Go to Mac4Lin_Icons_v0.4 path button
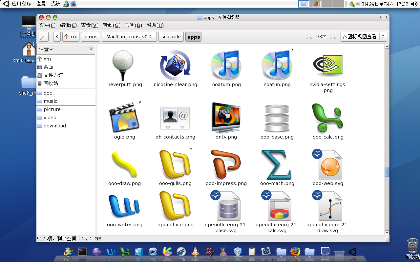The height and width of the screenshot is (262, 420). [x=129, y=37]
